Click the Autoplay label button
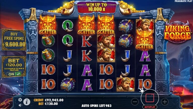This screenshot has height=109, width=193. click(x=150, y=107)
